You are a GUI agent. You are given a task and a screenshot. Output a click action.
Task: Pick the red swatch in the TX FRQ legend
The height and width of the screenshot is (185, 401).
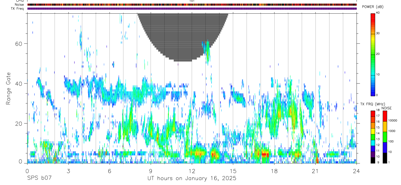coord(373,113)
